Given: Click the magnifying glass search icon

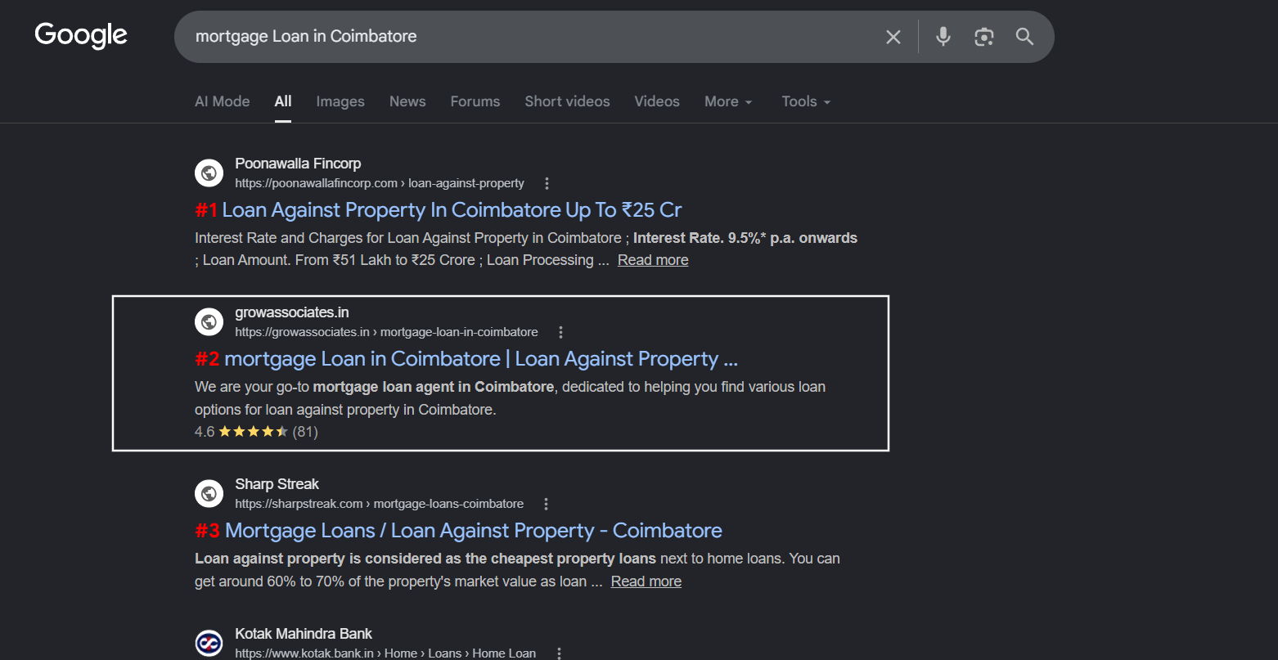Looking at the screenshot, I should tap(1024, 36).
